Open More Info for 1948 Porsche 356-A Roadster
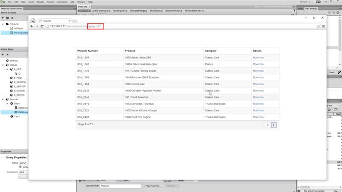The image size is (342, 192). point(258,78)
